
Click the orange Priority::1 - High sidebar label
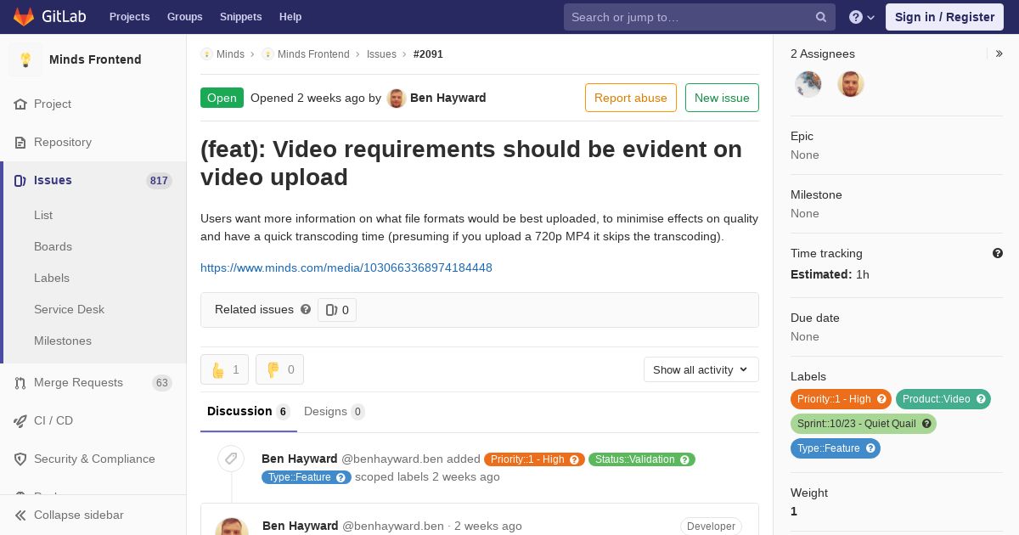tap(841, 399)
